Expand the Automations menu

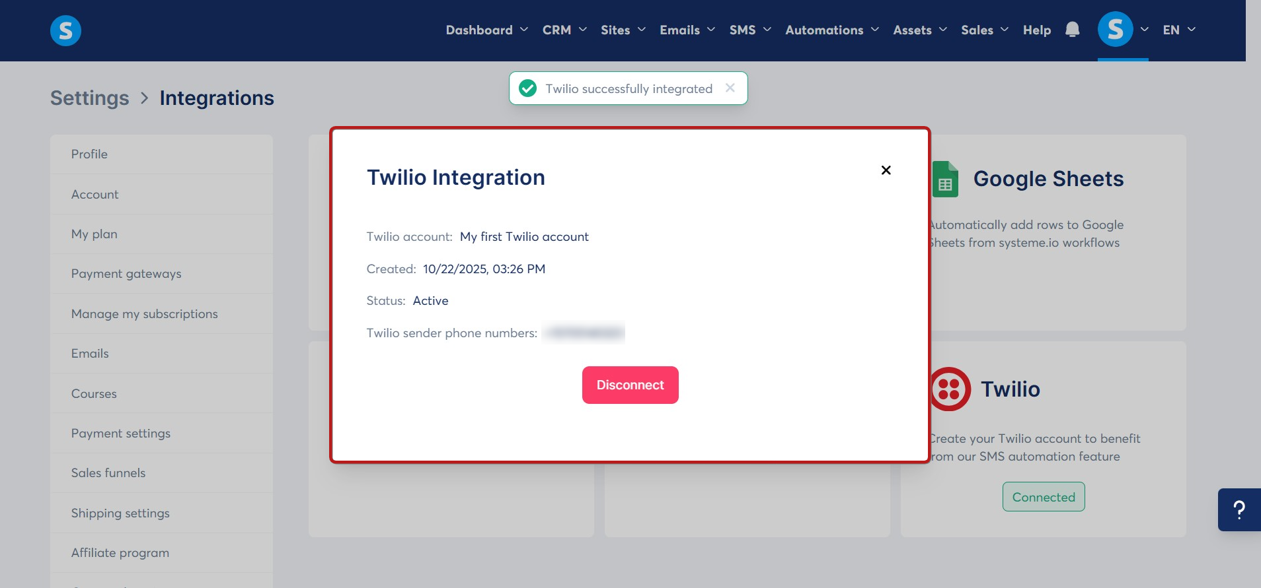click(x=832, y=30)
